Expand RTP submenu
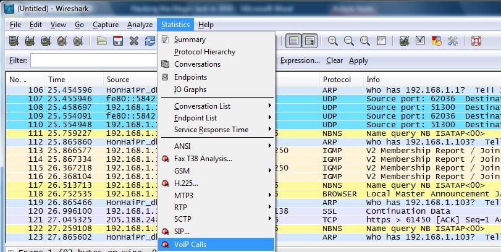 [216, 208]
